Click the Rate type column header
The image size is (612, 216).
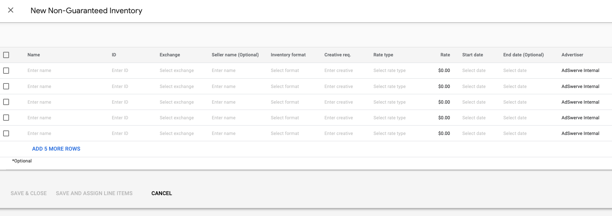[383, 55]
